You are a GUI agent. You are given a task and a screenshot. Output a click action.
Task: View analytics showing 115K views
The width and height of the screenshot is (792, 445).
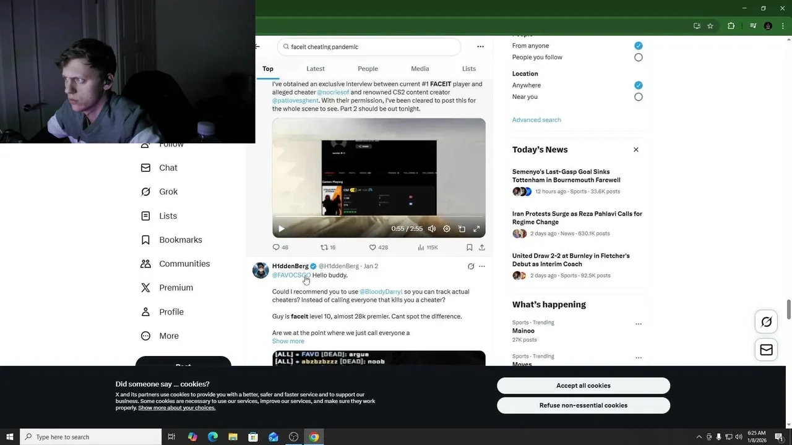428,247
